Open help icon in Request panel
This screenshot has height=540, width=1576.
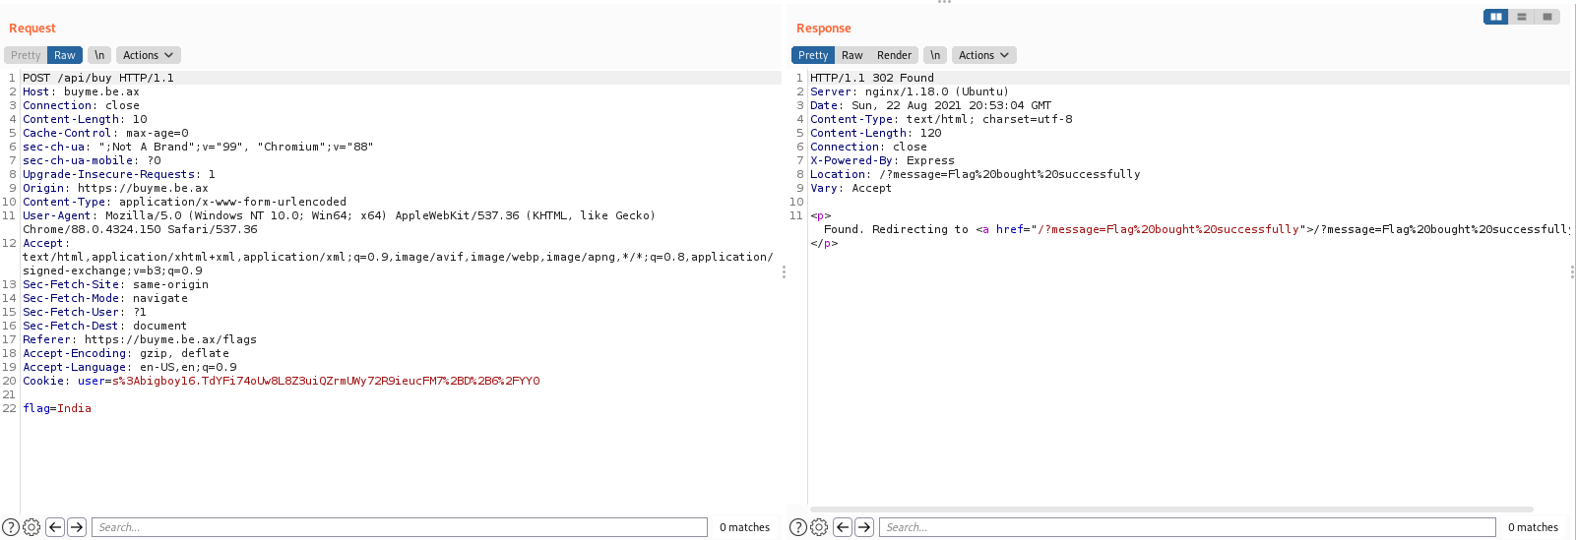point(11,527)
